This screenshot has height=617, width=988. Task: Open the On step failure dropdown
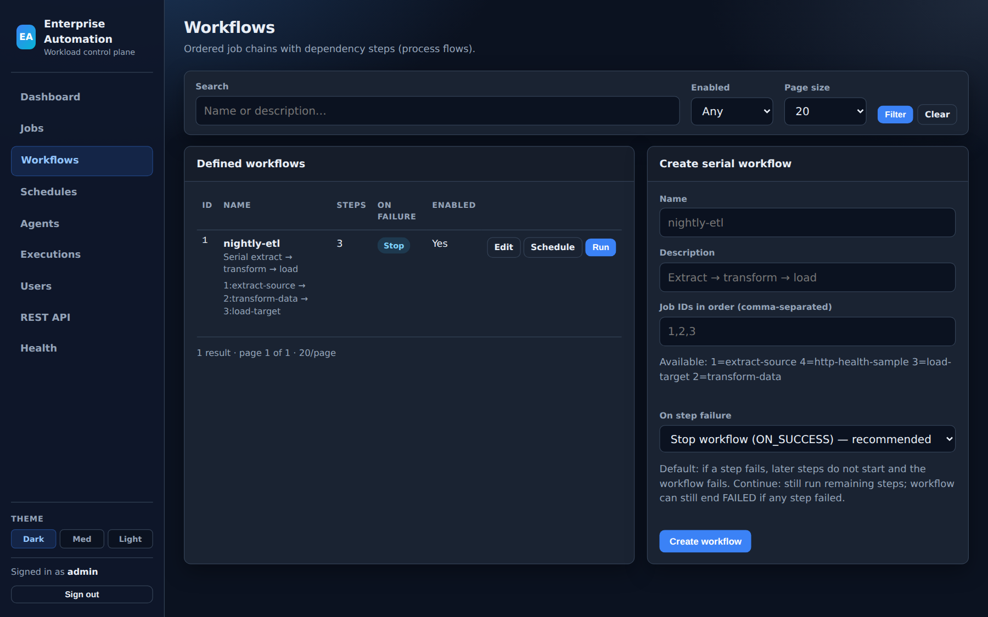point(807,439)
